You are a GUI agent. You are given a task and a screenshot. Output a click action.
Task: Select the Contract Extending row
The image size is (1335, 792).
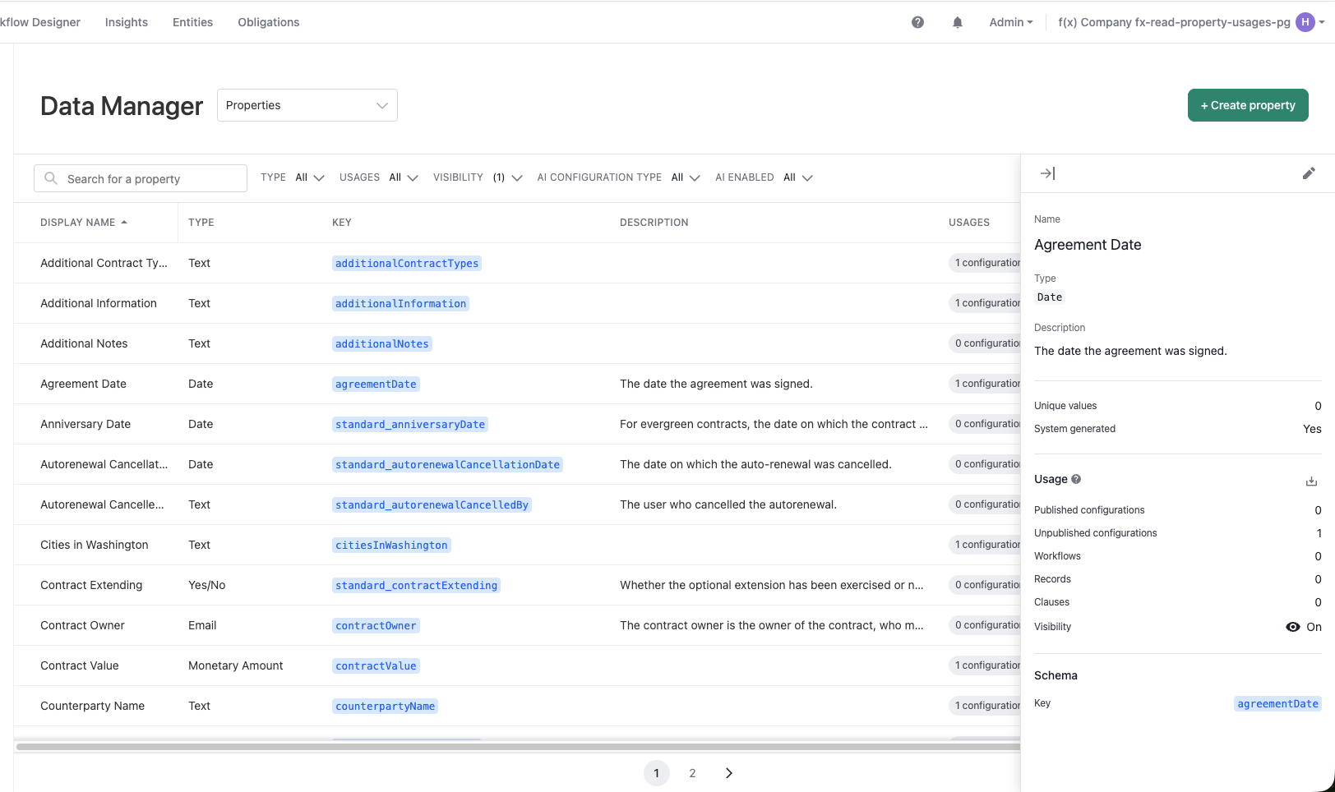click(x=517, y=585)
